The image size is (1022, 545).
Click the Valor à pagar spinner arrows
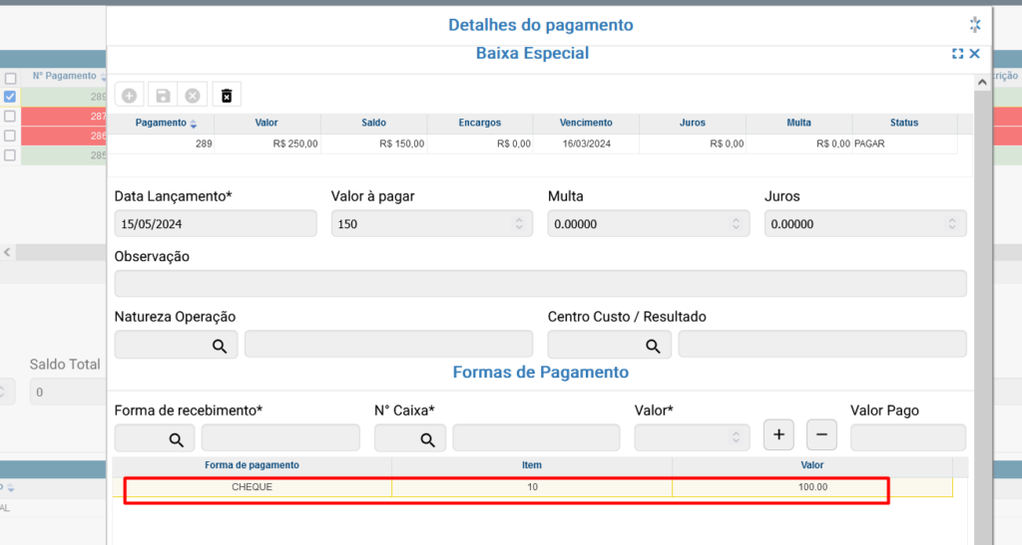click(519, 224)
